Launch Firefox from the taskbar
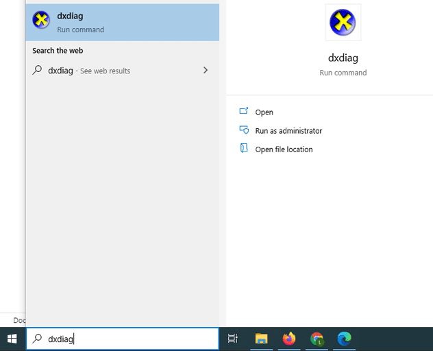 pos(289,339)
